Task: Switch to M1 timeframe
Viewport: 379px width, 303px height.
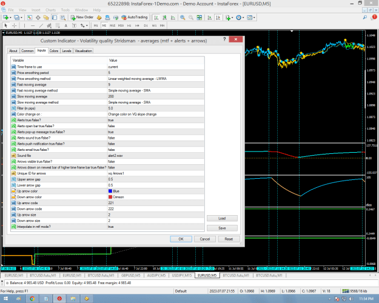Action: click(96, 25)
